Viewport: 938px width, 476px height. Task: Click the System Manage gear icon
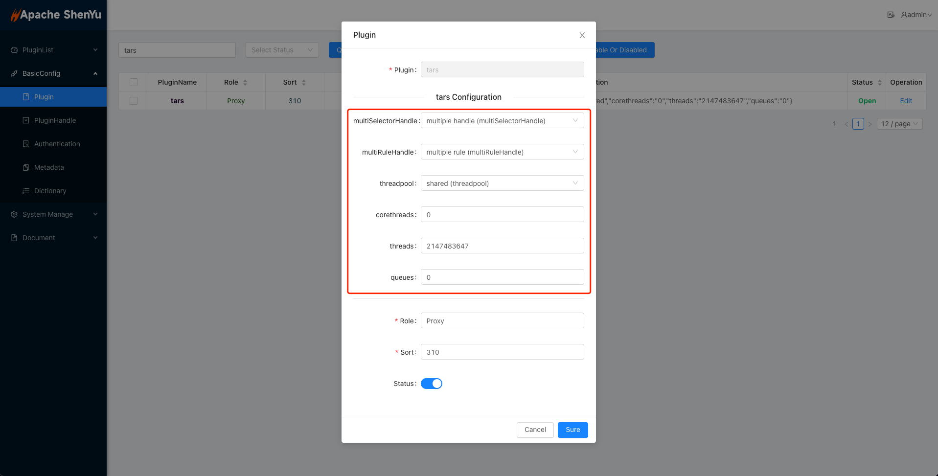pyautogui.click(x=14, y=214)
